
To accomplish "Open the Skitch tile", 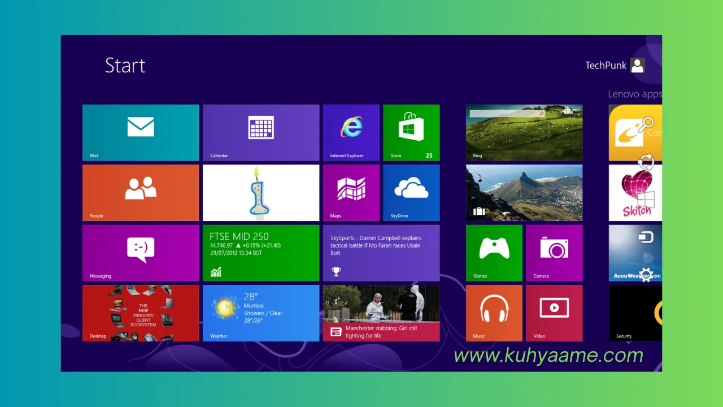I will point(635,193).
